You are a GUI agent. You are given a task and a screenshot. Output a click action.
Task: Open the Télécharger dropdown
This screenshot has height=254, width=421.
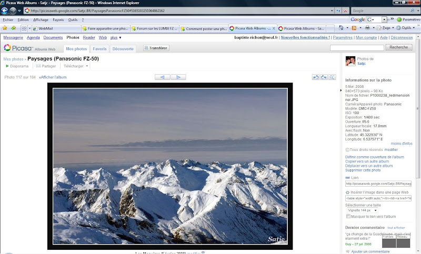pyautogui.click(x=76, y=66)
